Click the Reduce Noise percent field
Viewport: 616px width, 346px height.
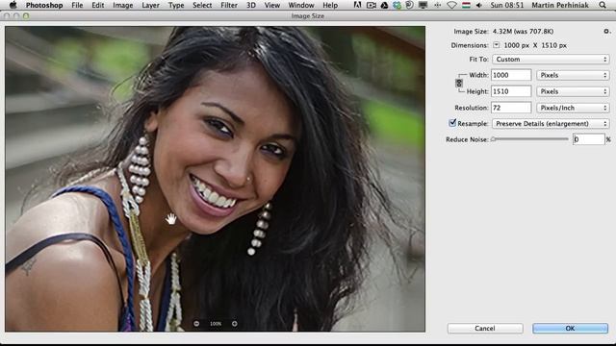click(x=588, y=139)
